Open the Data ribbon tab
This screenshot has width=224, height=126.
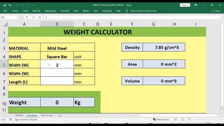(76, 11)
